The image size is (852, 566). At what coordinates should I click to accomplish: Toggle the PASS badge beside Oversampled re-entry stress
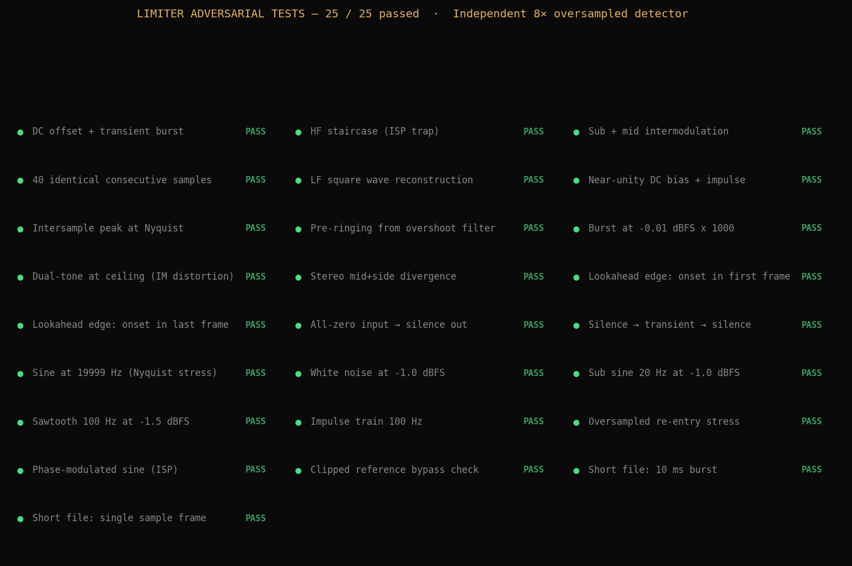(812, 421)
